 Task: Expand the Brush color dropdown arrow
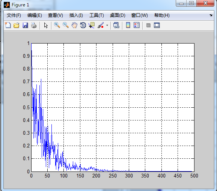pyautogui.click(x=107, y=26)
